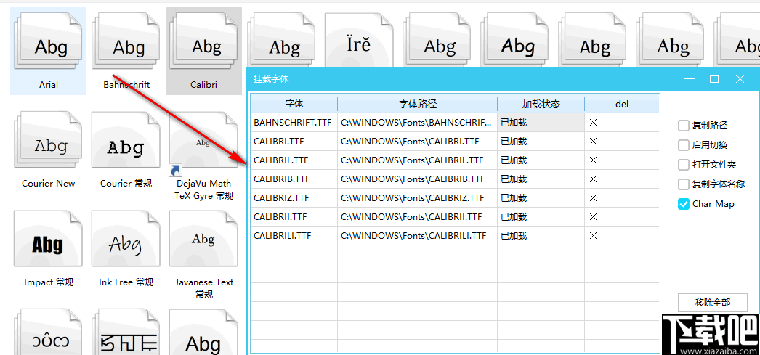Enable the 启用切换 checkbox
760x355 pixels.
pos(684,145)
